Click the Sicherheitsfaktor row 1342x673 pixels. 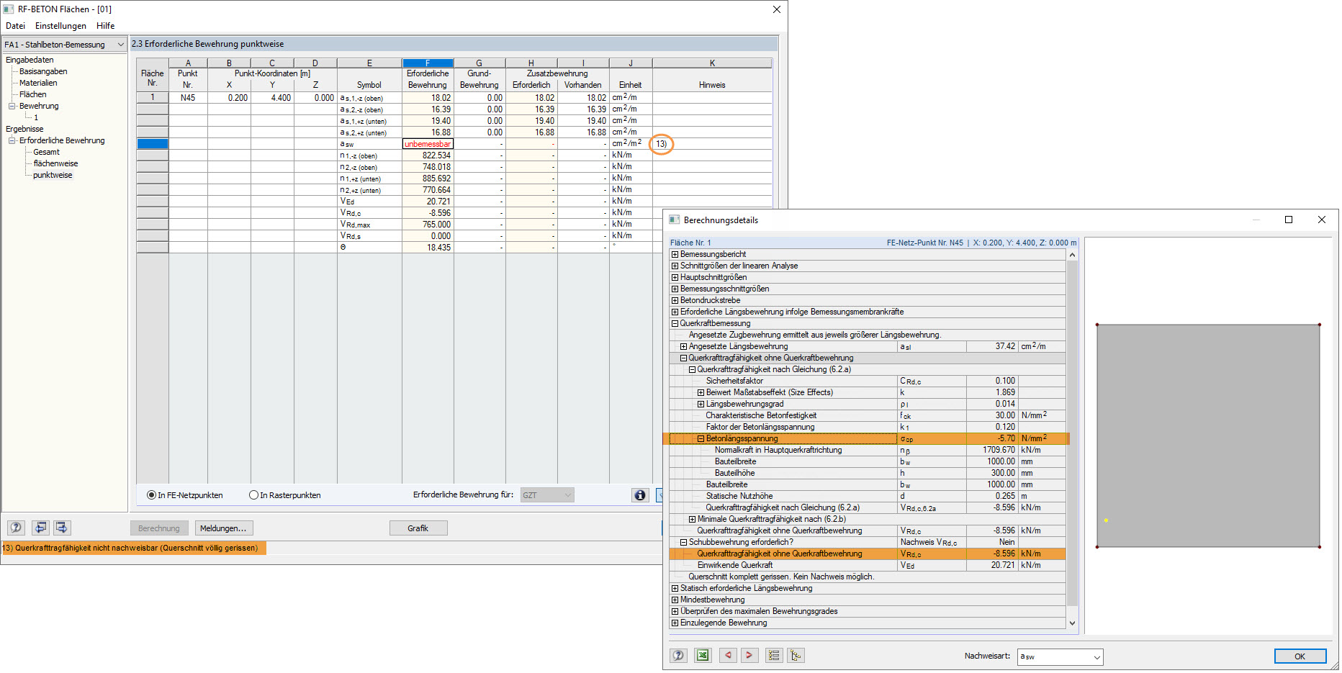[x=867, y=381]
